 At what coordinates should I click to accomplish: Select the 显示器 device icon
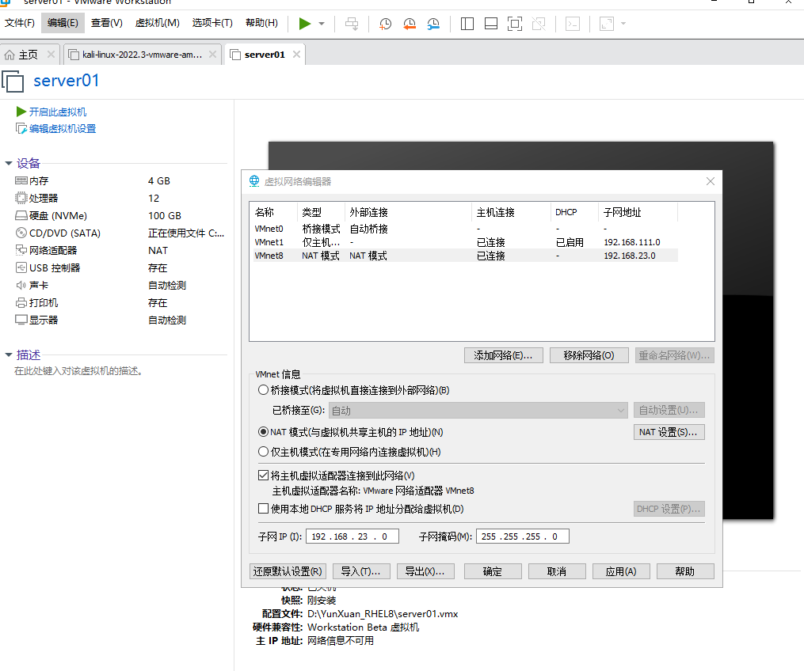pos(21,320)
